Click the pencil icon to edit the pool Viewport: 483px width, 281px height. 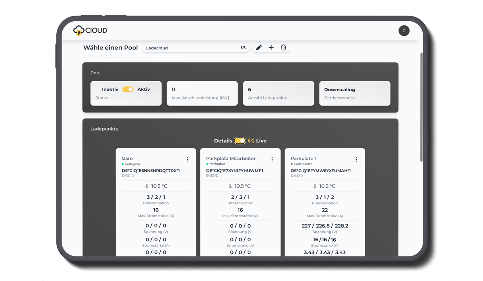[x=259, y=47]
